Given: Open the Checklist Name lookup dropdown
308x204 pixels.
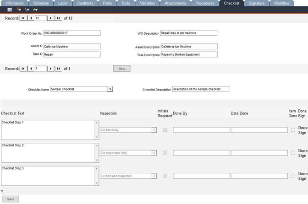Looking at the screenshot, I should click(110, 89).
